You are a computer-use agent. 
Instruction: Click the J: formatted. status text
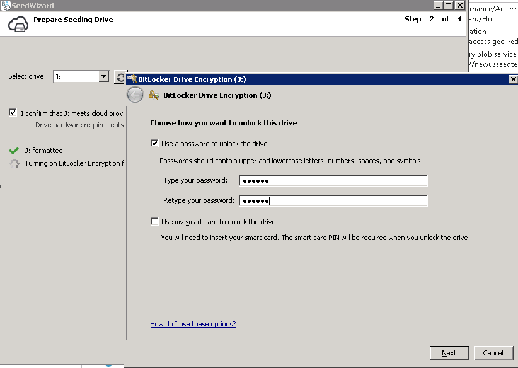tap(45, 151)
